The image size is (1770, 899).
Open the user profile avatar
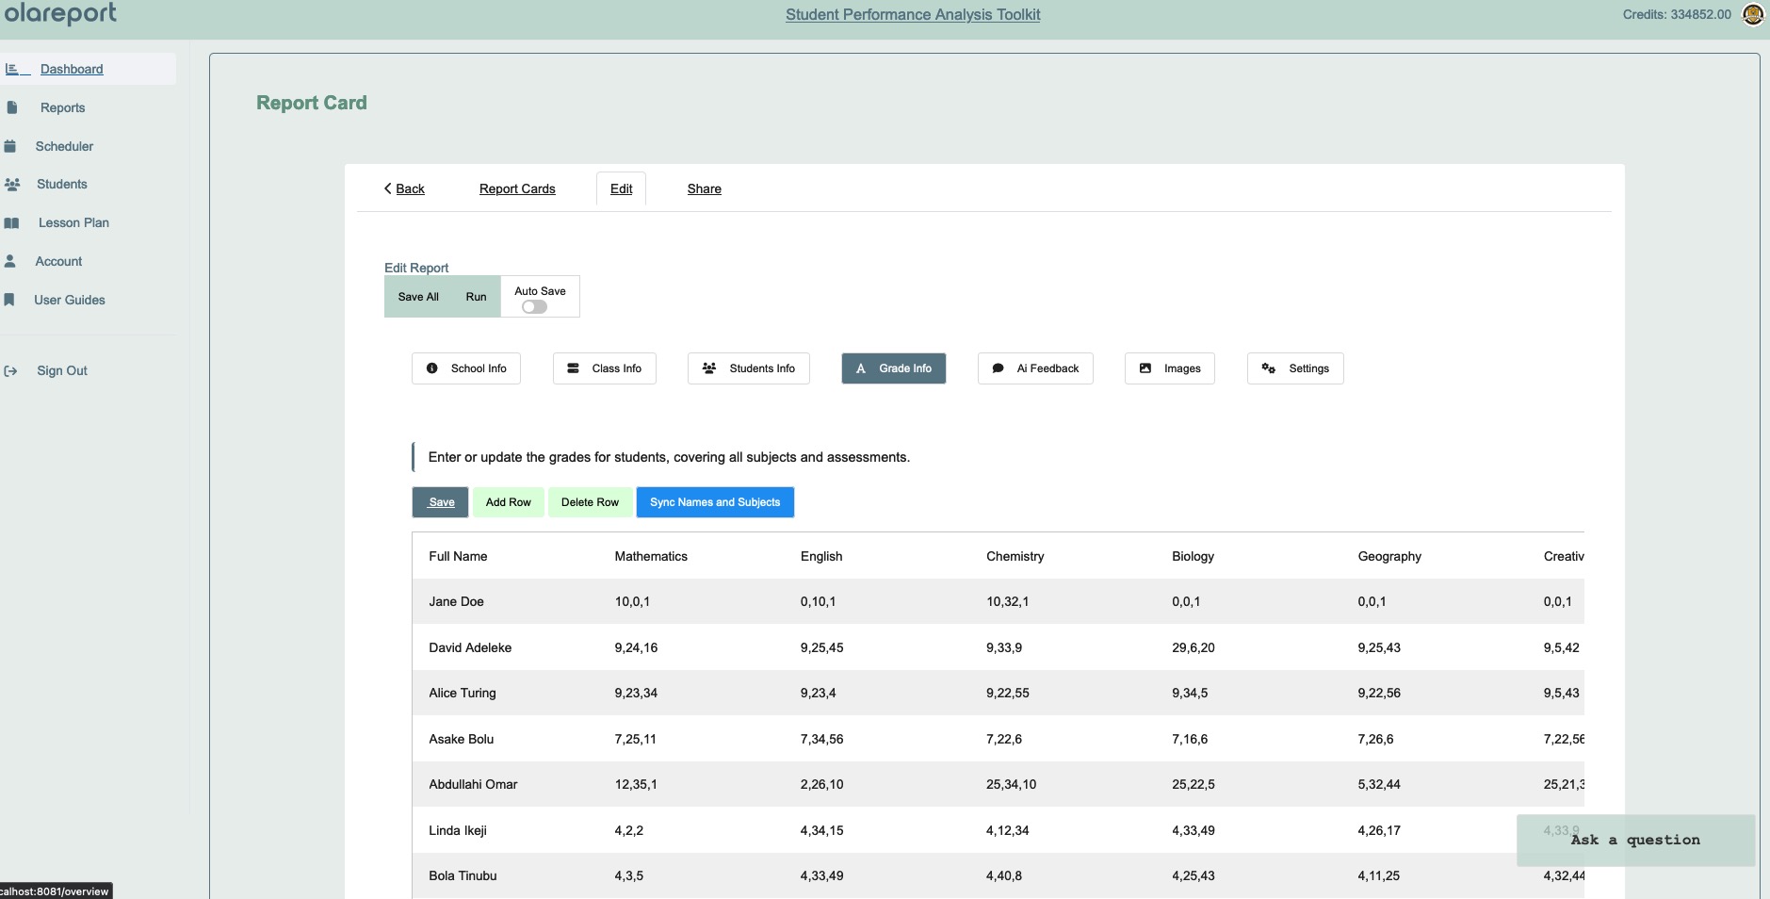pos(1752,14)
